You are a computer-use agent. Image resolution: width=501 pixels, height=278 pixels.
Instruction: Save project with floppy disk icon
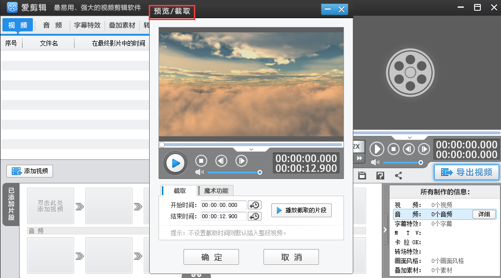coord(362,175)
